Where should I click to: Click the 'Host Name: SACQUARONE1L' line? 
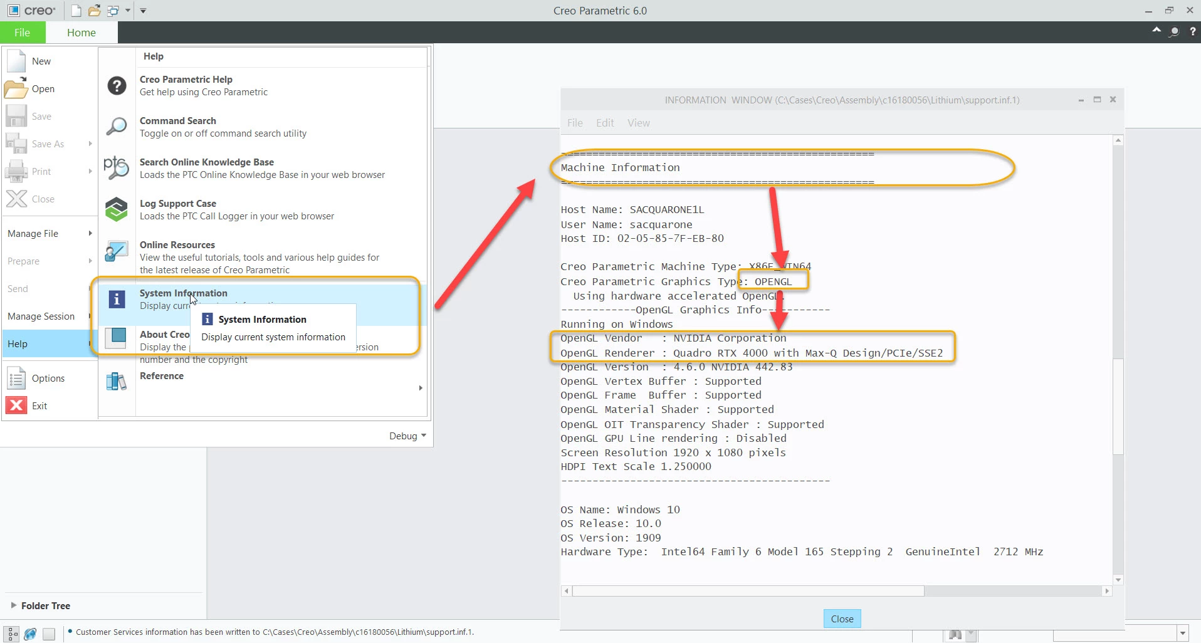(632, 209)
